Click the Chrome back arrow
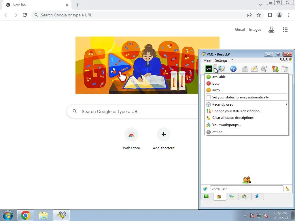The width and height of the screenshot is (295, 221). click(x=6, y=15)
